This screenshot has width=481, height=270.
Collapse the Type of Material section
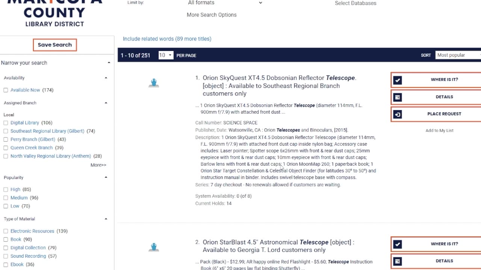coord(106,219)
